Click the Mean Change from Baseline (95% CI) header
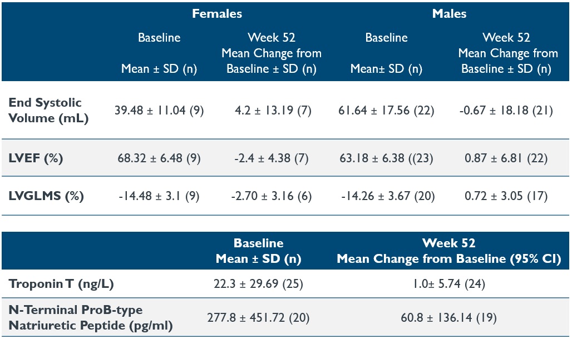Image resolution: width=572 pixels, height=339 pixels. click(x=448, y=258)
